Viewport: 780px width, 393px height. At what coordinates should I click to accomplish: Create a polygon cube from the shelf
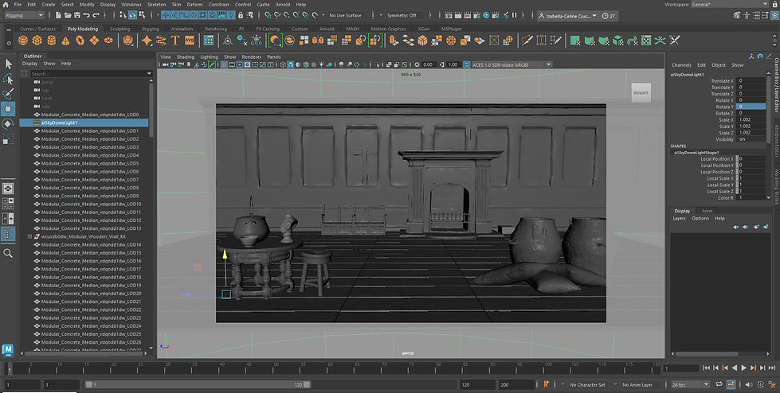point(37,41)
